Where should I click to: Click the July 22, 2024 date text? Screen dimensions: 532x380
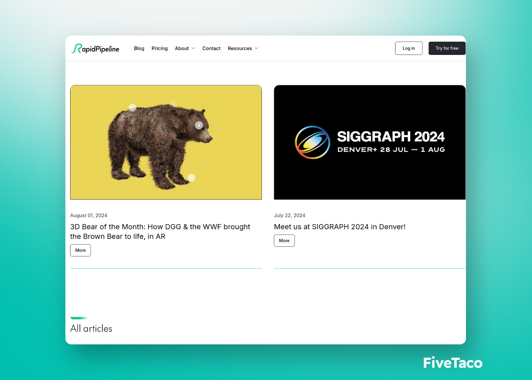290,216
